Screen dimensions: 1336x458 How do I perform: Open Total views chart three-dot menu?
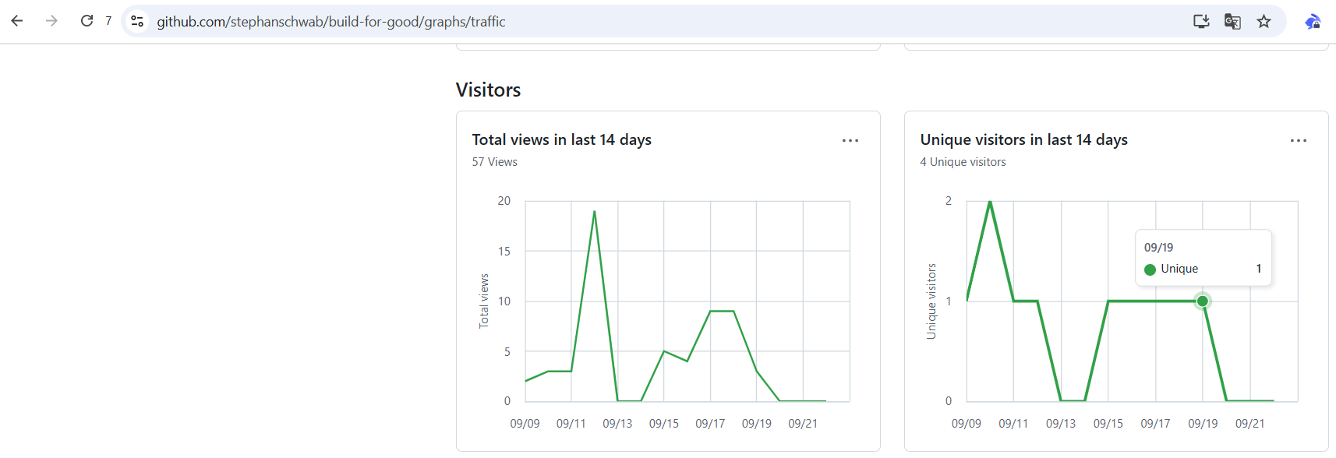point(850,141)
